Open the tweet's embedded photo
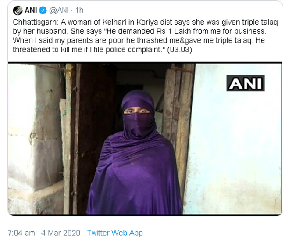 tap(145, 139)
